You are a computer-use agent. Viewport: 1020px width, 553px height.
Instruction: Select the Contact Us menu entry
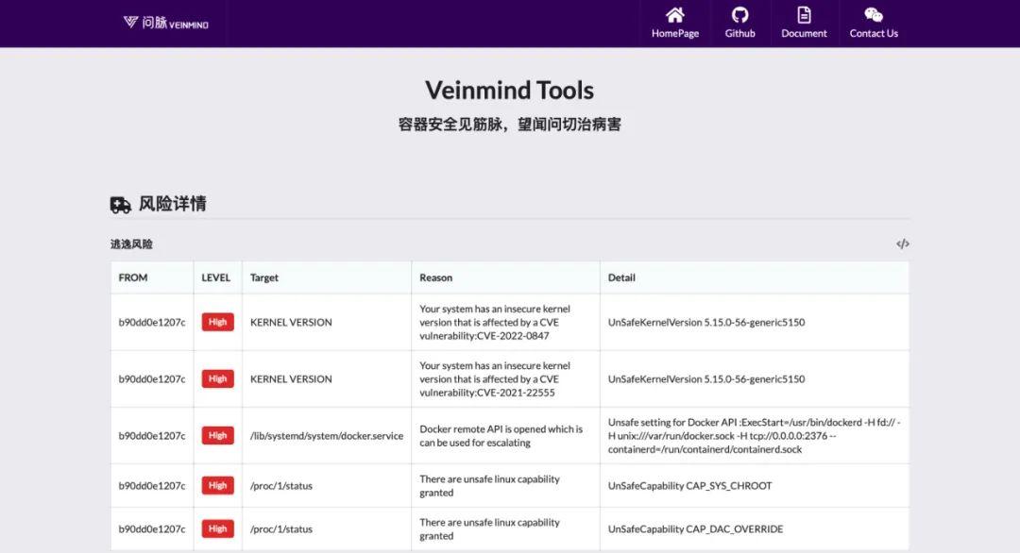(x=873, y=33)
